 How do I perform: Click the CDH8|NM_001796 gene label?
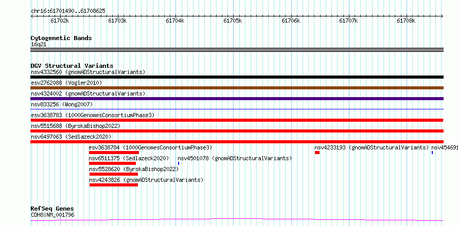[52, 215]
